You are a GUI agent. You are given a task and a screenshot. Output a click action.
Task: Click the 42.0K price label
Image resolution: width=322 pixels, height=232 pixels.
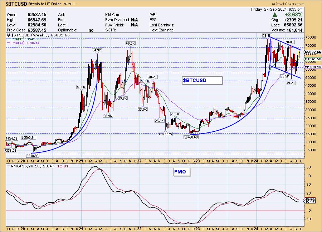(x=81, y=87)
